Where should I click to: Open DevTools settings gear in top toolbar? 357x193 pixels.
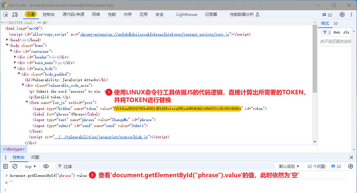point(342,15)
